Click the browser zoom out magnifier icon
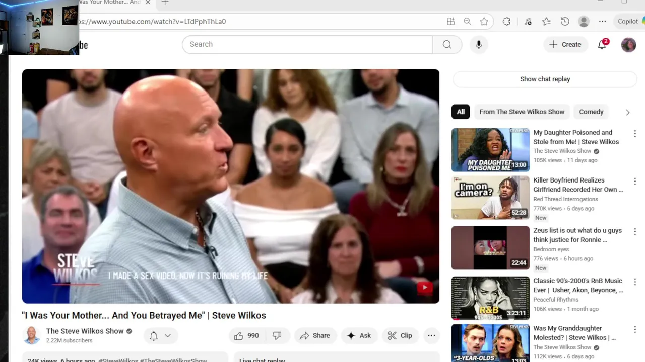The width and height of the screenshot is (645, 362). click(467, 21)
